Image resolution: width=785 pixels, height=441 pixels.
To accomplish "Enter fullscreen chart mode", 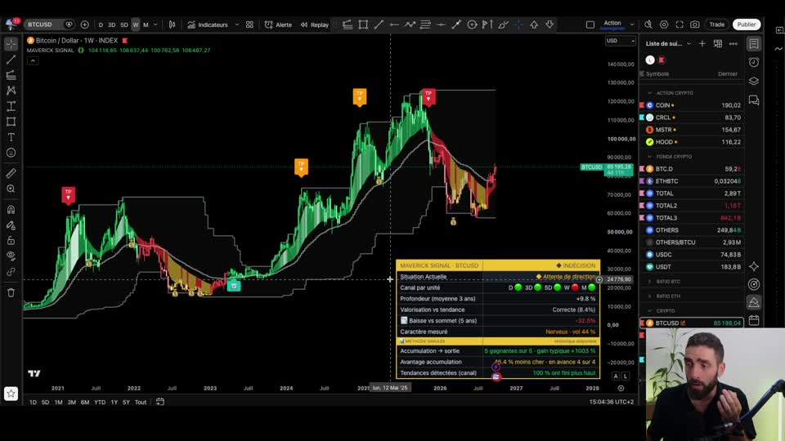I will pyautogui.click(x=680, y=24).
